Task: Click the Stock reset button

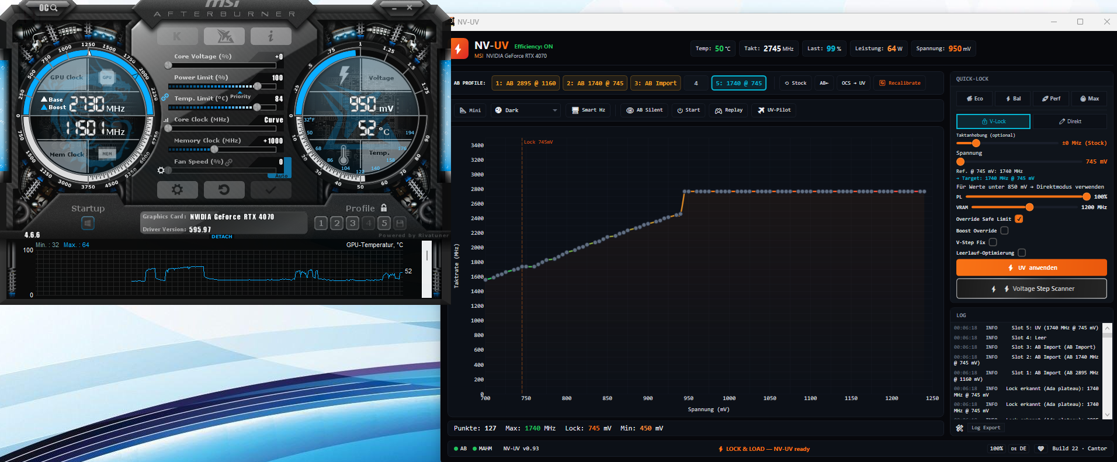Action: pyautogui.click(x=796, y=83)
